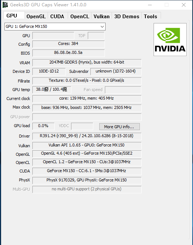Click the BIOS version field
Image resolution: width=193 pixels, height=245 pixels.
68,53
